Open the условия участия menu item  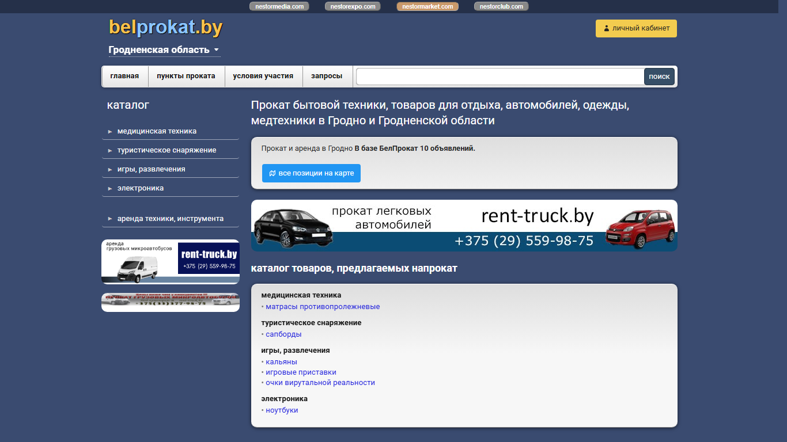point(263,76)
